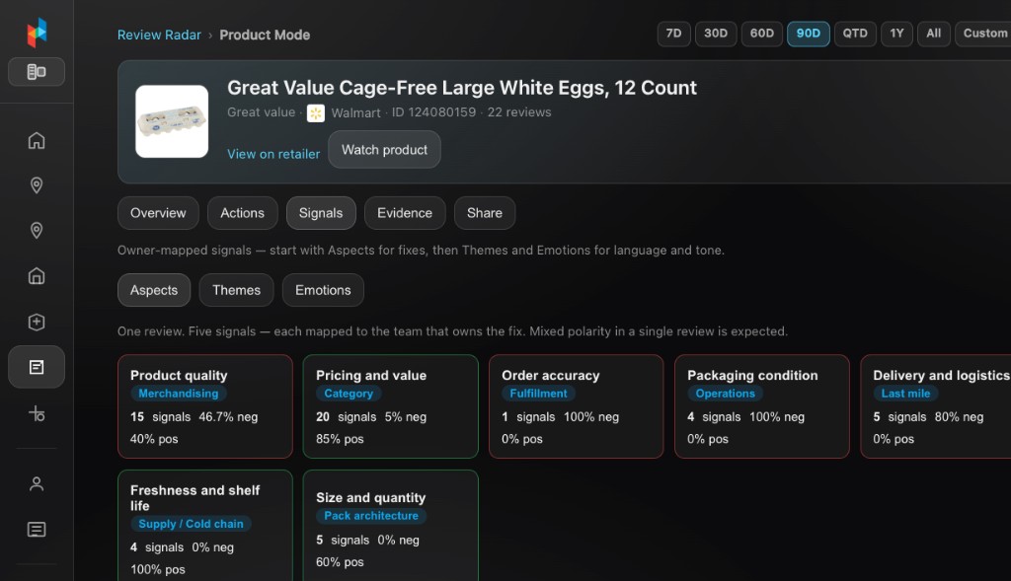
Task: Select the active 90D range
Action: click(809, 34)
